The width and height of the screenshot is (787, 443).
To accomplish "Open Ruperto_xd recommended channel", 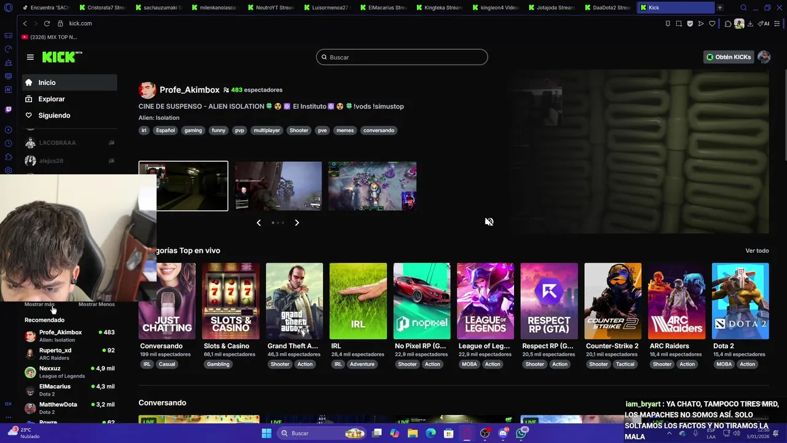I will coord(69,354).
